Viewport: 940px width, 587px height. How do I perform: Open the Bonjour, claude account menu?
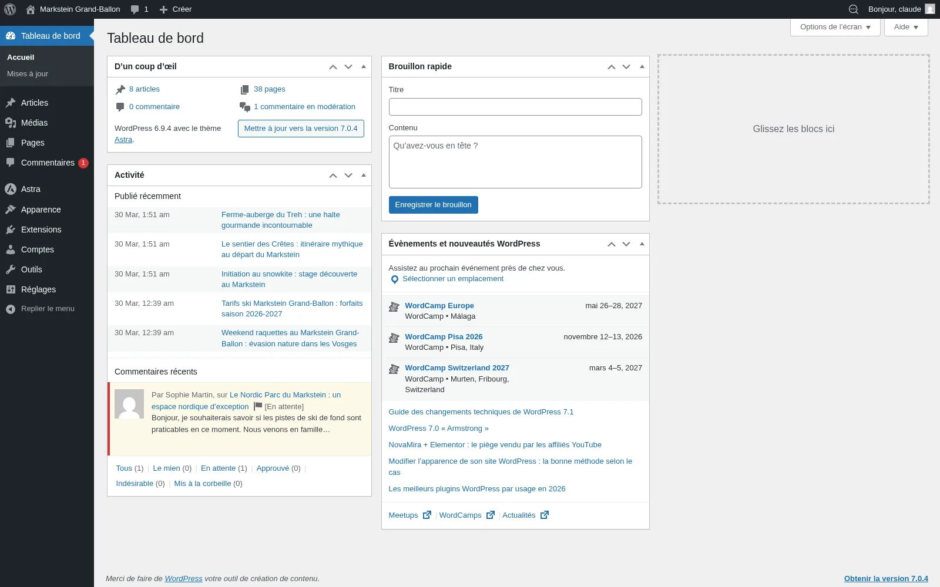pyautogui.click(x=901, y=9)
